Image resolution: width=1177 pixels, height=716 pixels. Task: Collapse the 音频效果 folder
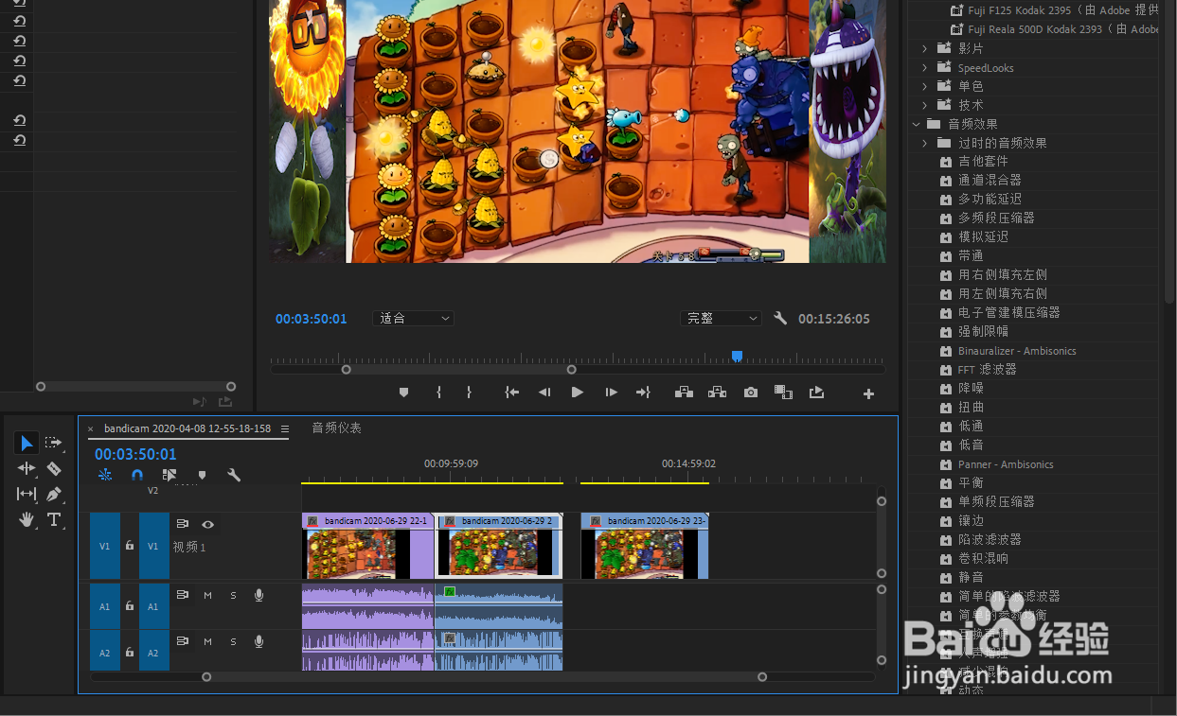[x=916, y=124]
